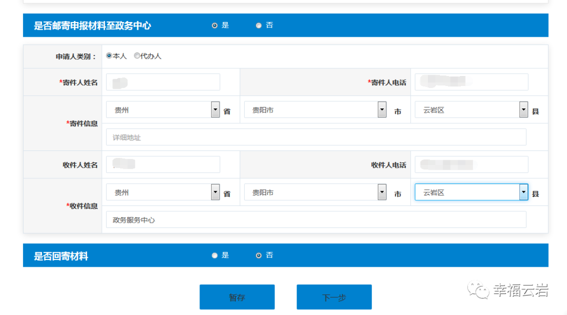Open the sender county dropdown showing 云岩区

(523, 109)
